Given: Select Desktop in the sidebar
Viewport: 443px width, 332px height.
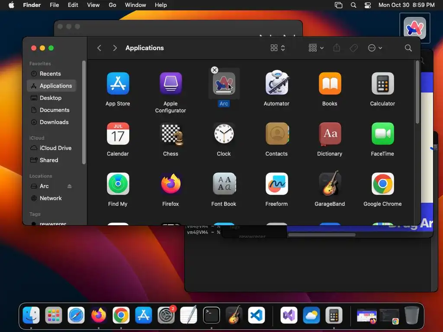Looking at the screenshot, I should coord(51,98).
